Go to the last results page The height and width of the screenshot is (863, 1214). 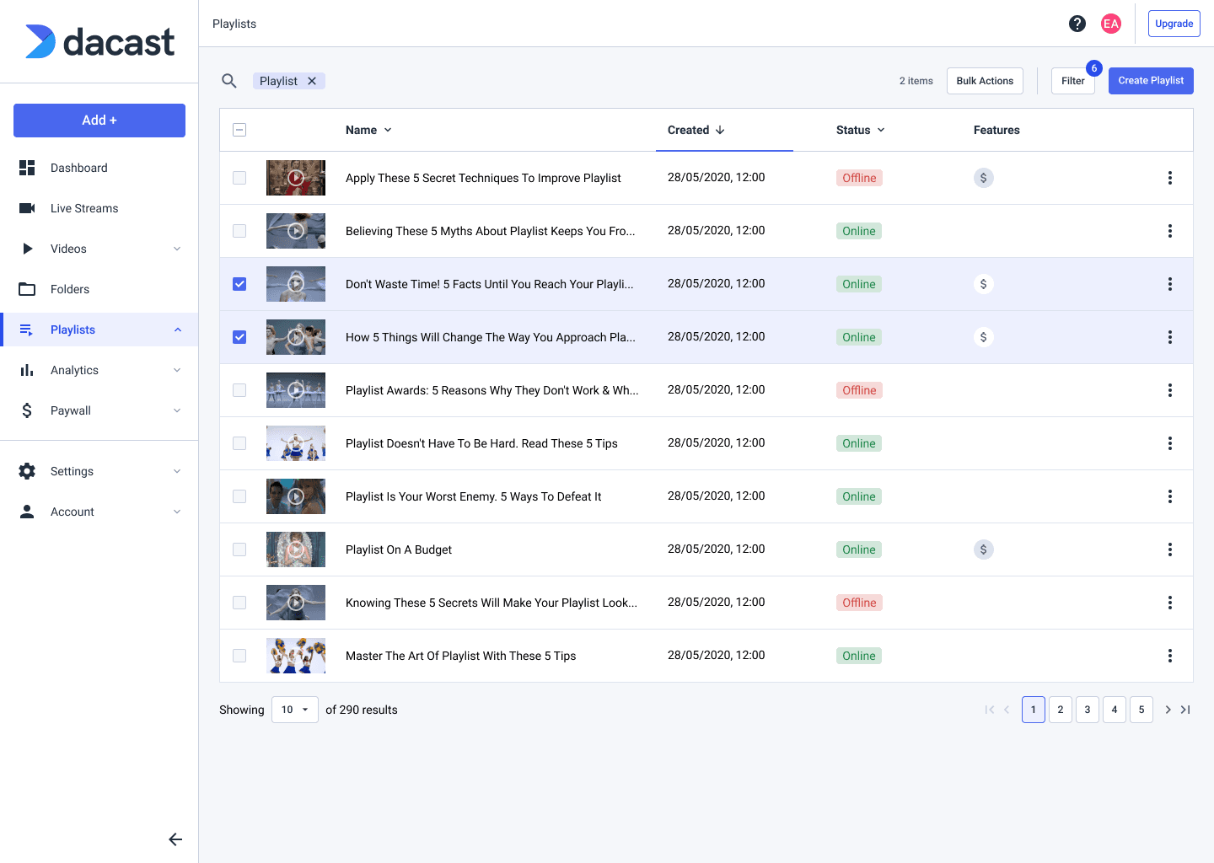tap(1185, 710)
